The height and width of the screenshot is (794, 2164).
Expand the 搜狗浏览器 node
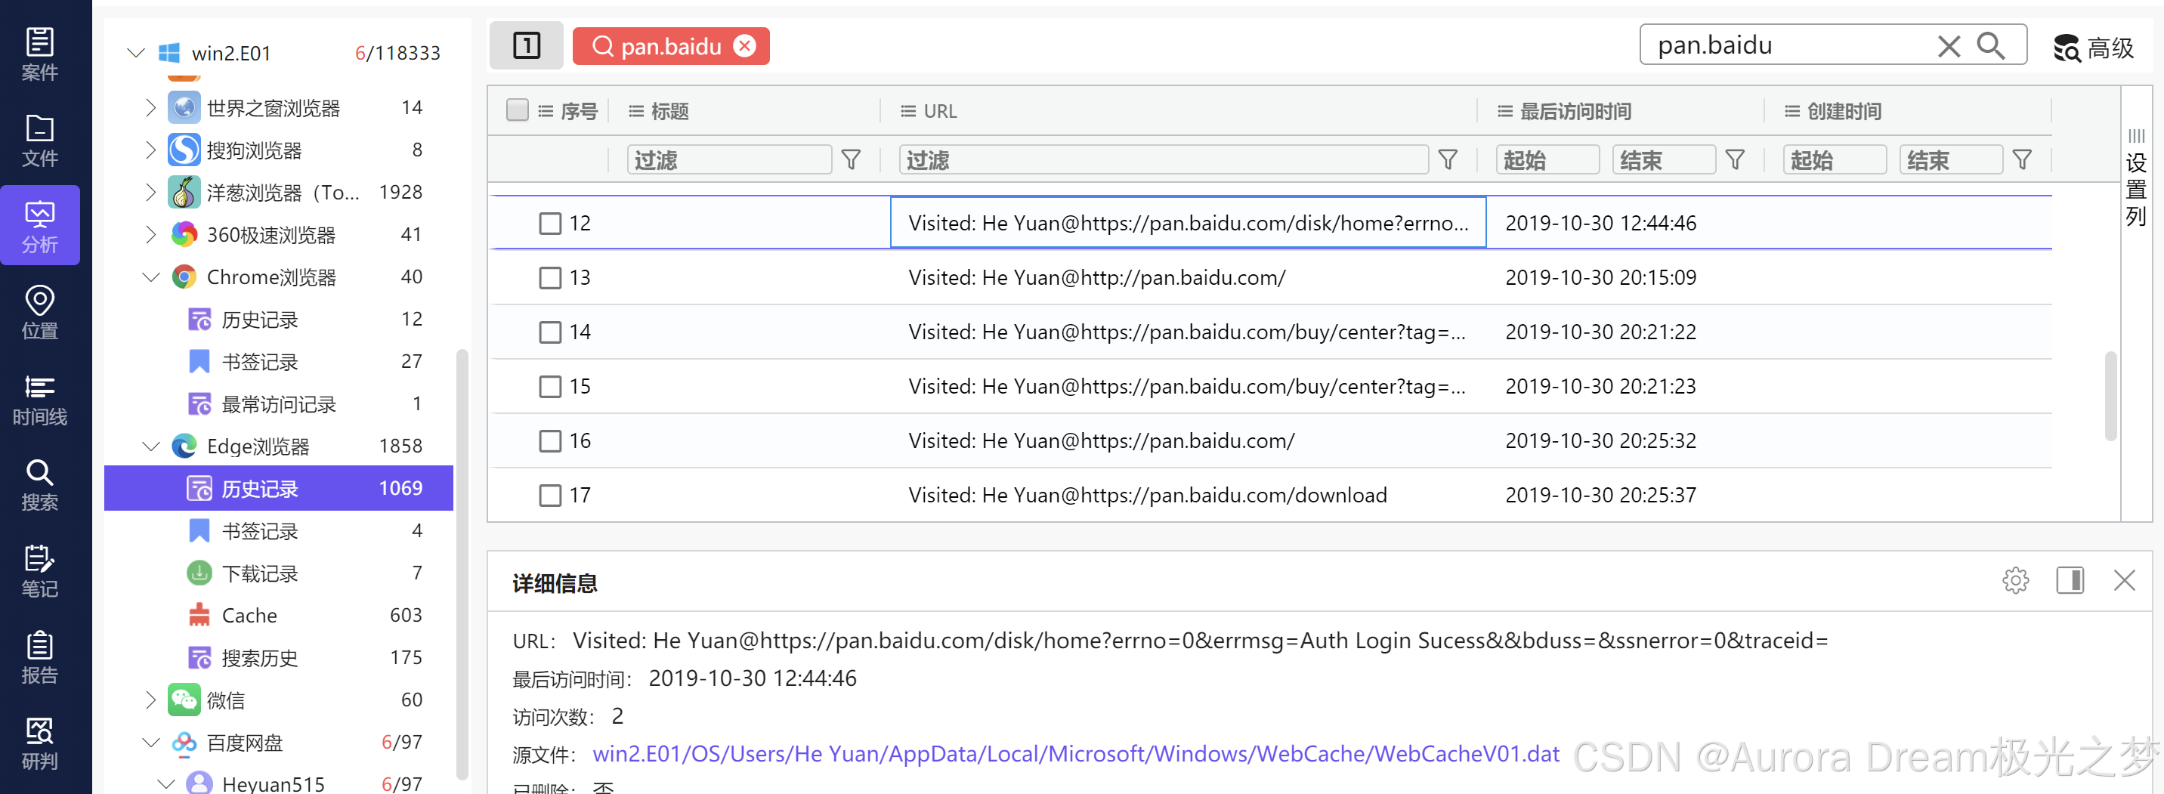[150, 150]
